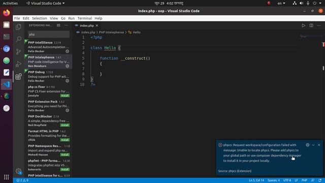The height and width of the screenshot is (183, 325).
Task: Open Files from the Ubuntu dock
Action: (7, 25)
